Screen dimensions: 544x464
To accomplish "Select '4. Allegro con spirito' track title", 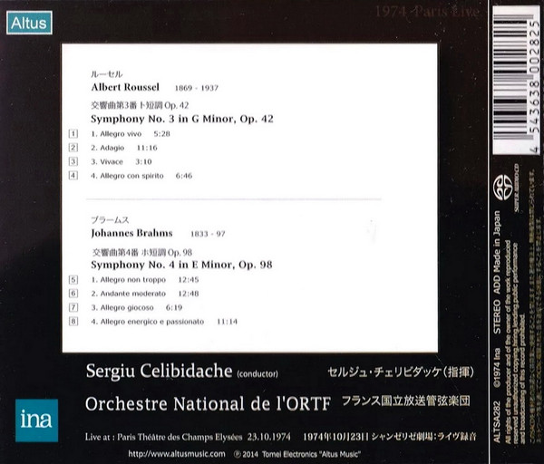I will pos(127,176).
